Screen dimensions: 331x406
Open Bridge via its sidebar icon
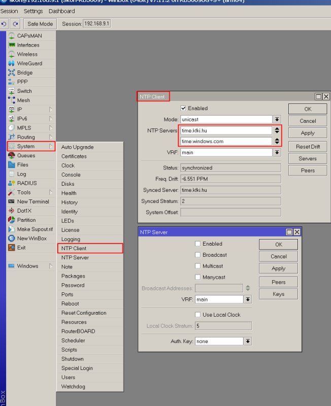pos(12,73)
